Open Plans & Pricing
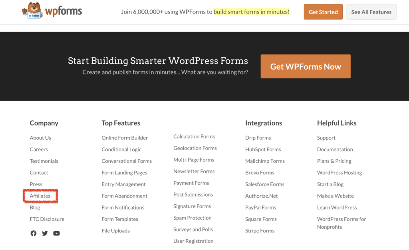 point(334,161)
